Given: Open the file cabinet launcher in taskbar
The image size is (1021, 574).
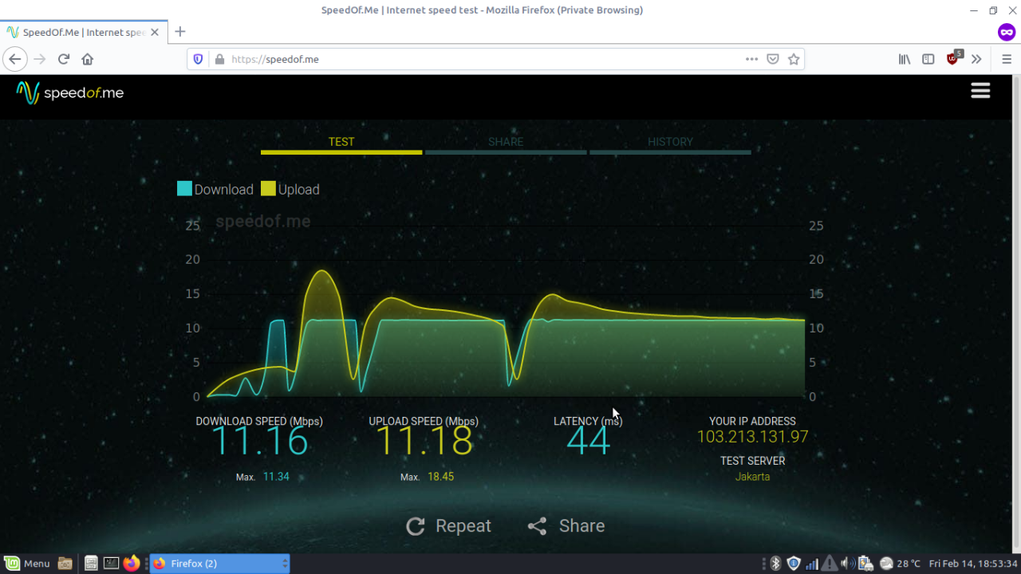Looking at the screenshot, I should click(91, 564).
